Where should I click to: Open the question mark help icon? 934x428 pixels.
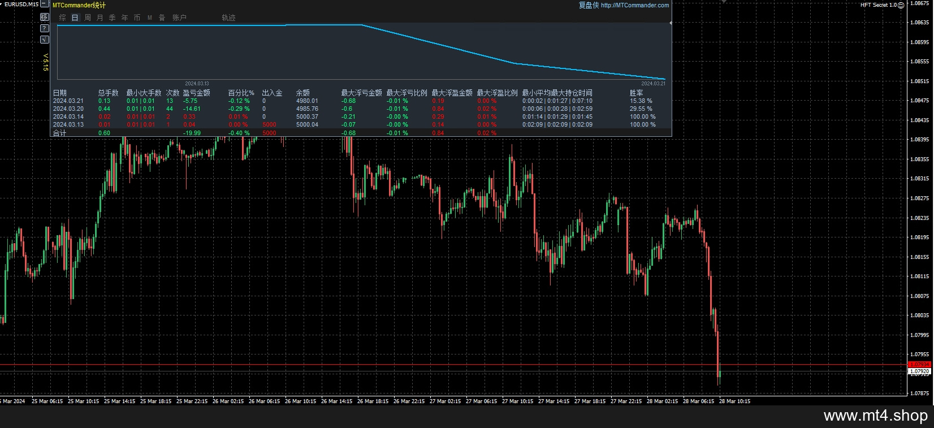pos(45,28)
